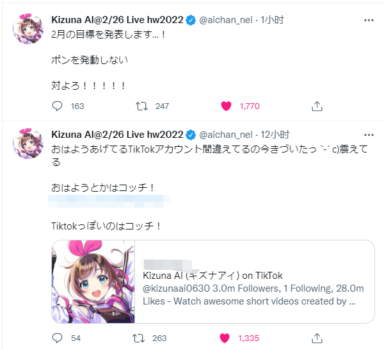Toggle the like heart showing 1,335
Screen dimensions: 384x350
(x=225, y=338)
